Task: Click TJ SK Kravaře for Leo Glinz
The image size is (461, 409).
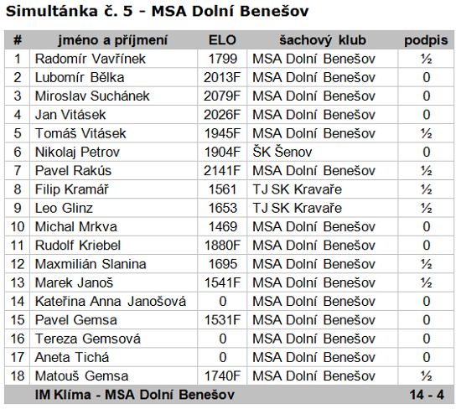Action: coord(298,208)
